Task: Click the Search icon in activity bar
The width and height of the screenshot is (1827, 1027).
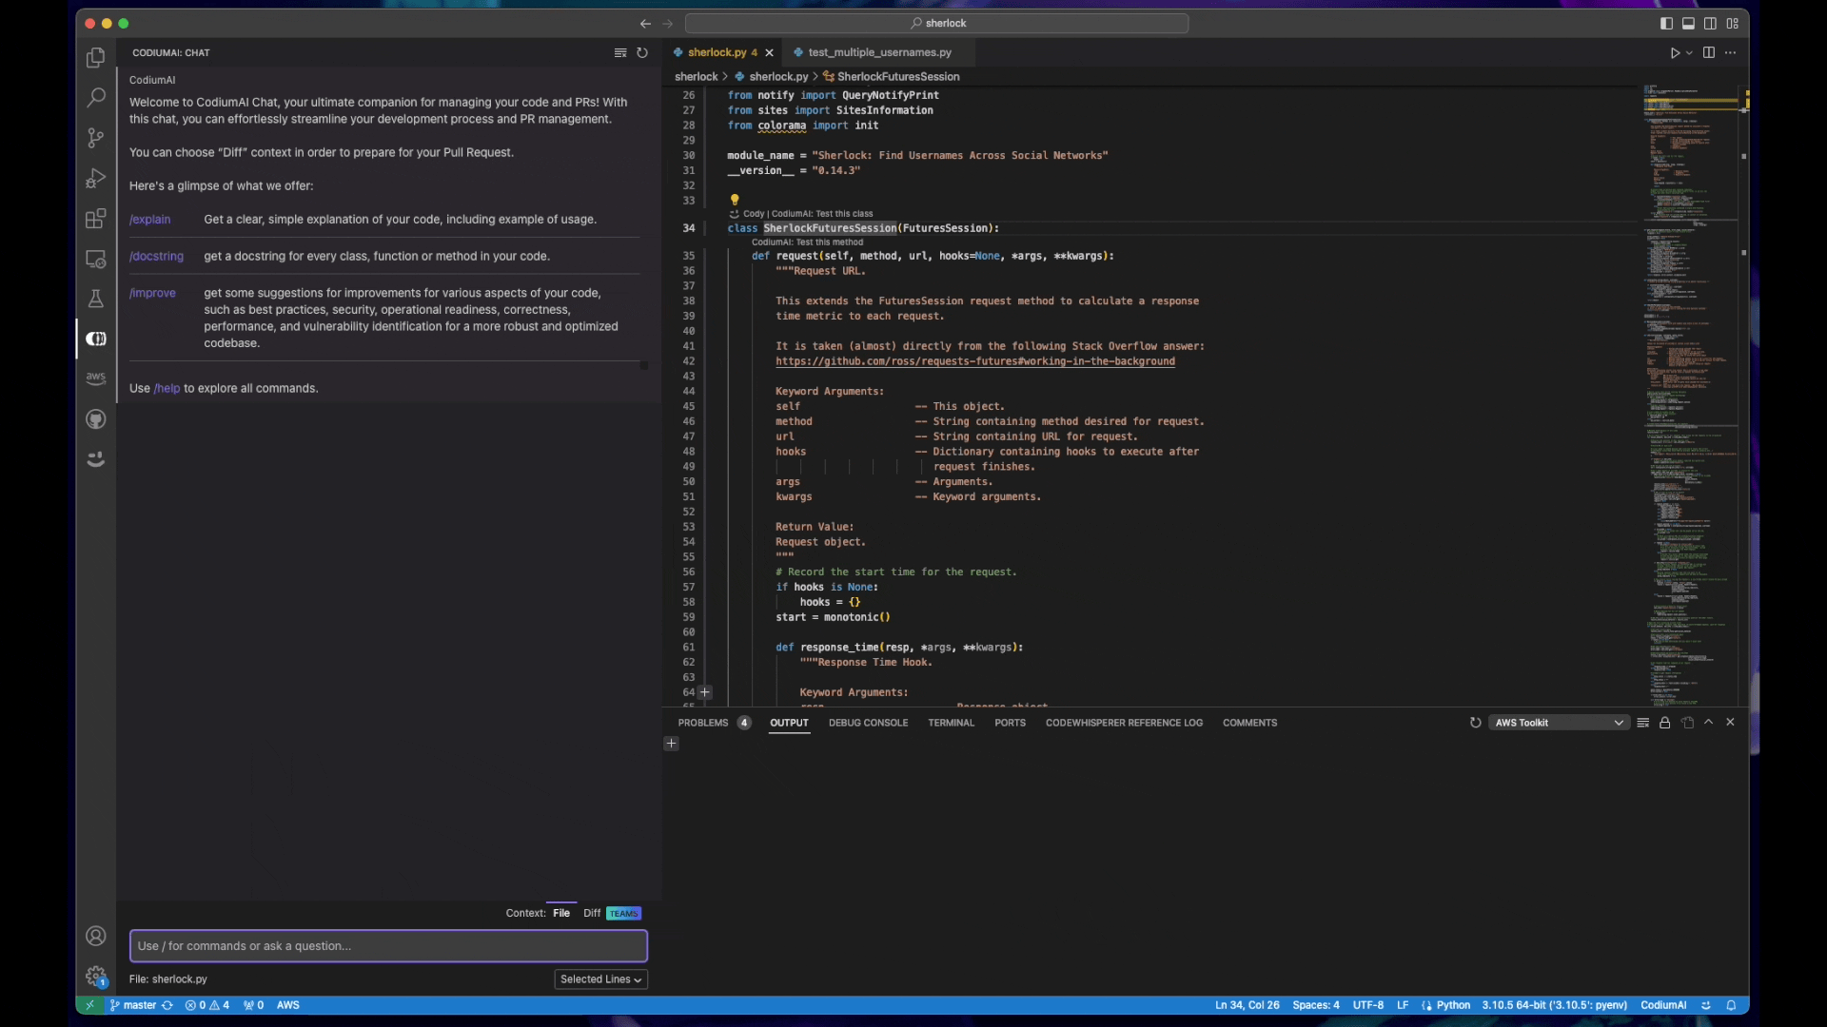Action: 95,97
